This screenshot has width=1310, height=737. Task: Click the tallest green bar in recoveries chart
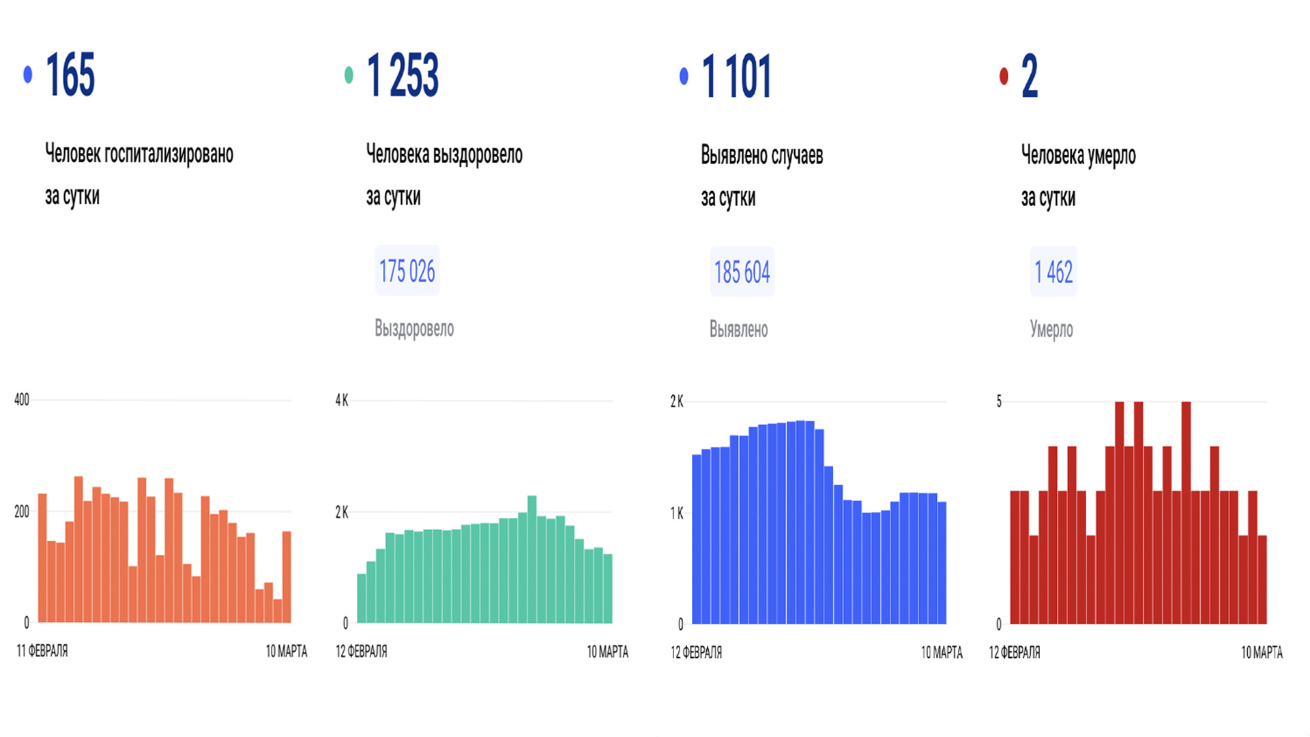pyautogui.click(x=532, y=560)
